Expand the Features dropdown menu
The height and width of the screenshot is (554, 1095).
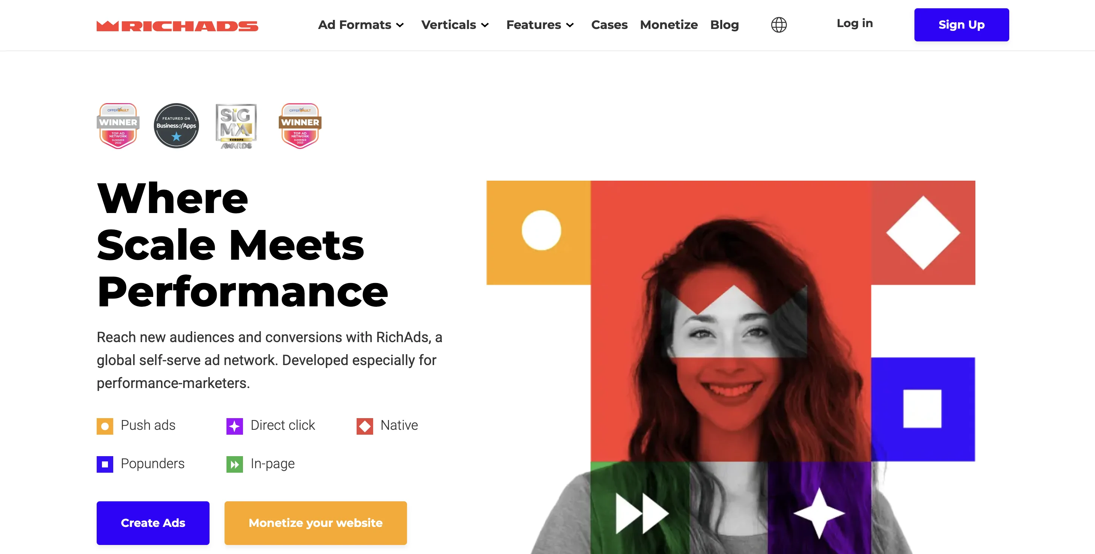click(x=540, y=25)
